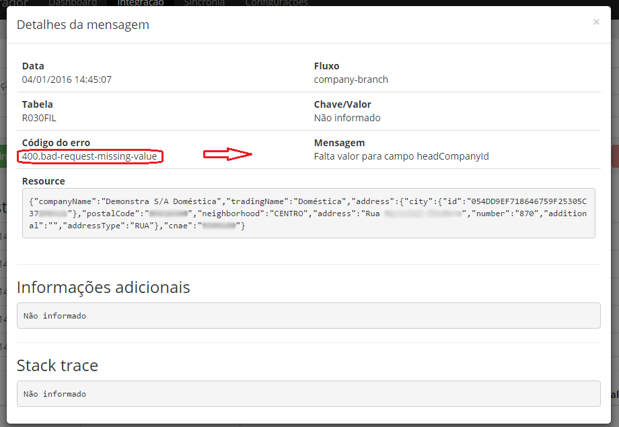Viewport: 619px width, 427px height.
Task: Click the Código do erro label
Action: (56, 143)
